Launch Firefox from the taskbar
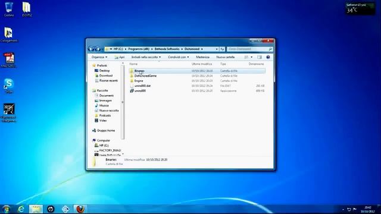 point(80,209)
